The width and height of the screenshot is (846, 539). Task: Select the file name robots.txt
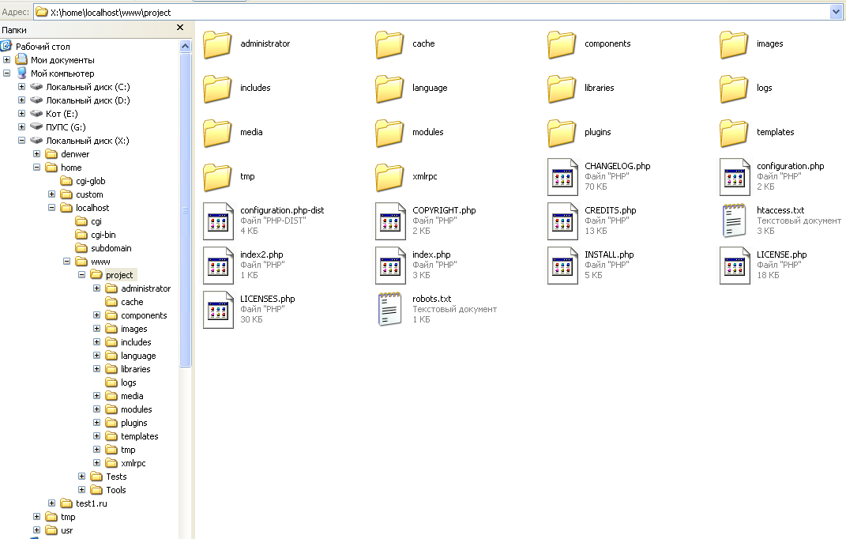pyautogui.click(x=431, y=300)
